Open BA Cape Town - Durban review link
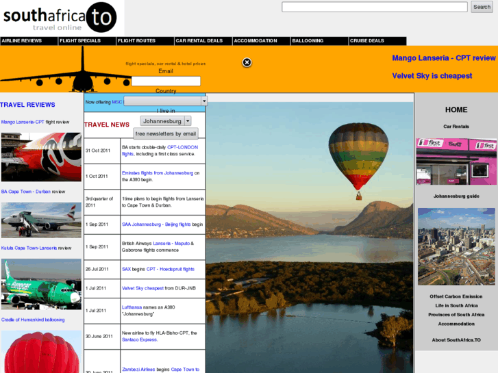Viewport: 498px width, 373px height. click(26, 192)
